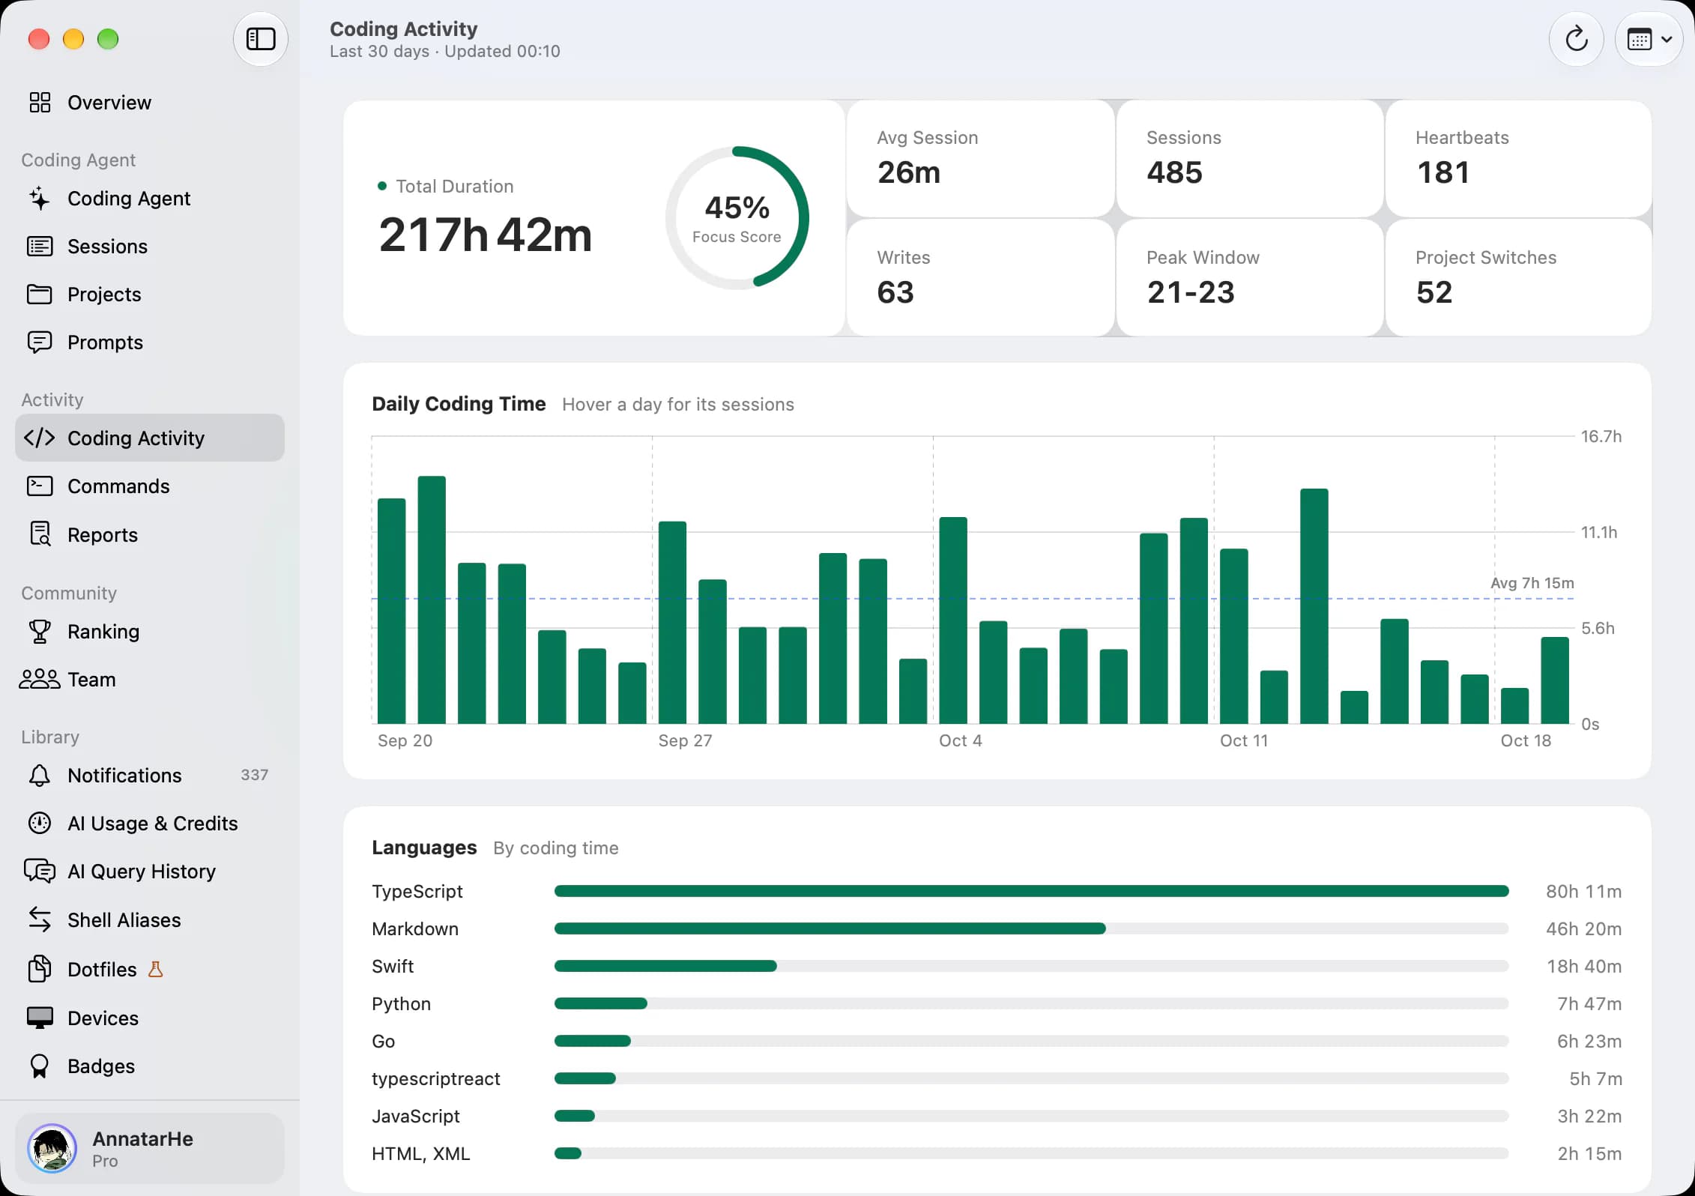Click the Avg Session 26m card
Viewport: 1695px width, 1196px height.
(x=980, y=159)
